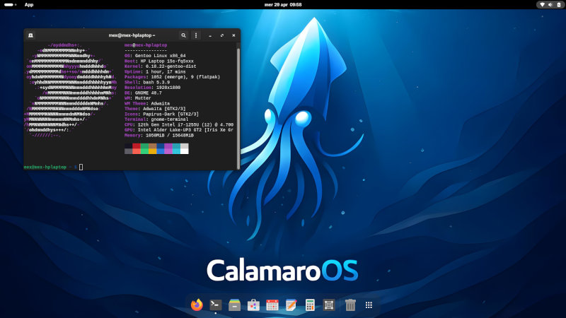Show all applications grid
The image size is (566, 318).
(369, 305)
